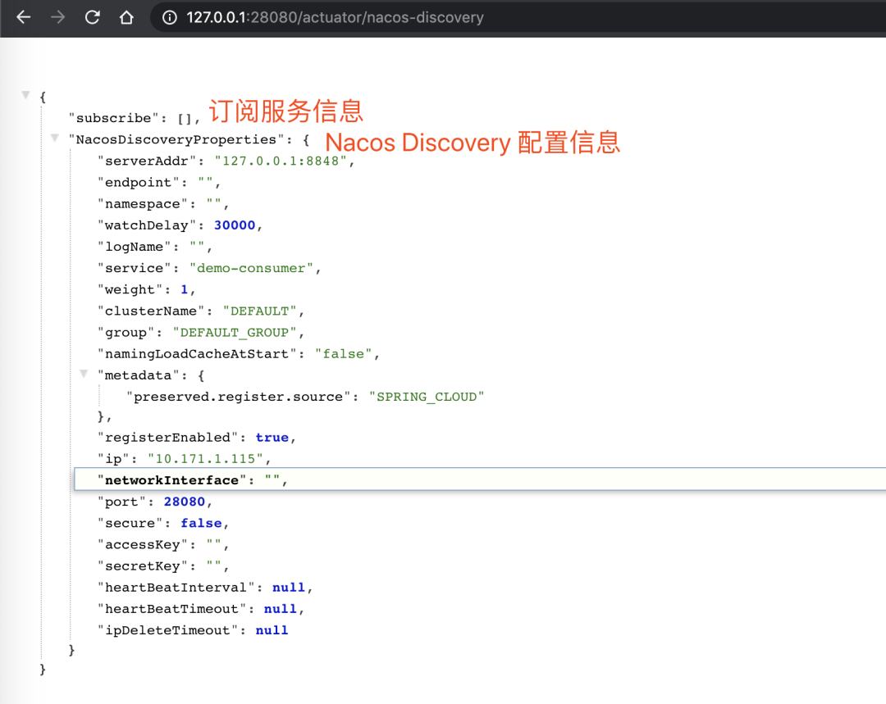Viewport: 886px width, 704px height.
Task: Click the secure value false
Action: 201,524
